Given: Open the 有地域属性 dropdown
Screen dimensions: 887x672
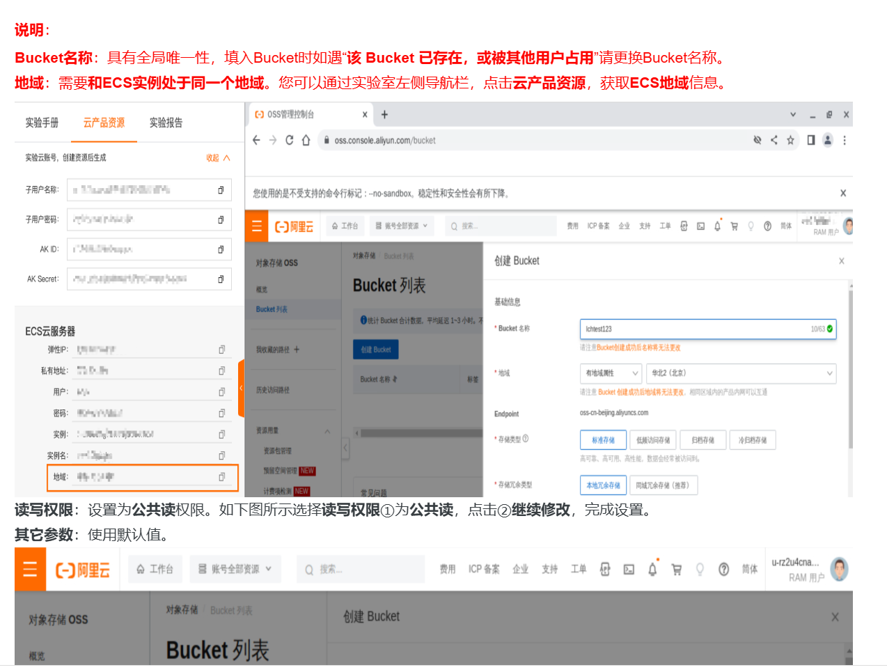Looking at the screenshot, I should (611, 373).
